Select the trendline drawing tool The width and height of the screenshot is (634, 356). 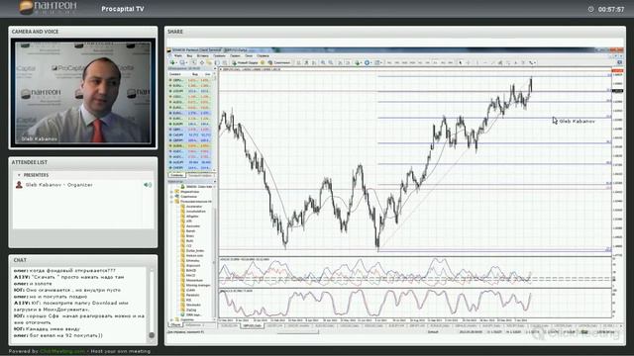493,62
